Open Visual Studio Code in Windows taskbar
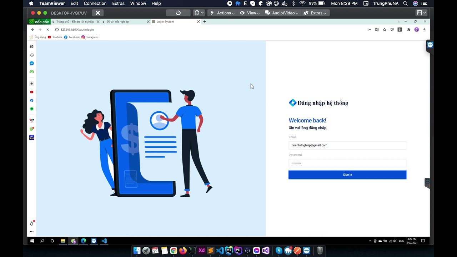 tap(104, 241)
